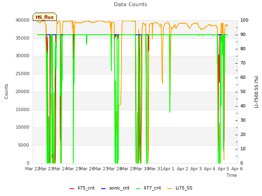The image size is (262, 196).
Task: Click the Apr 4 x-axis tick label
Action: coord(210,169)
